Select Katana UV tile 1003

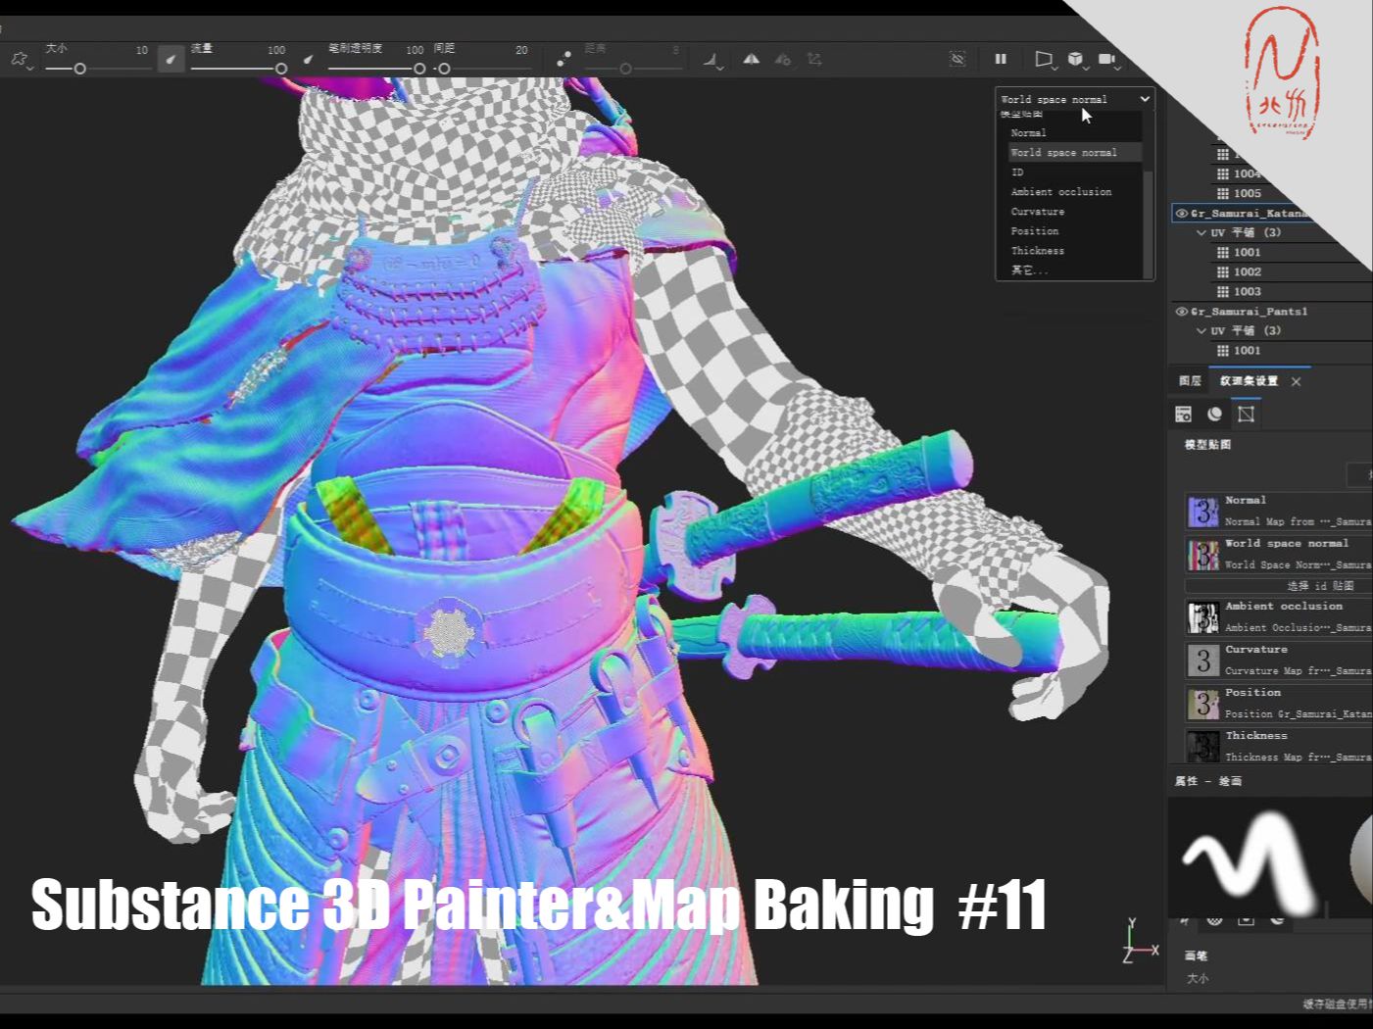point(1240,291)
